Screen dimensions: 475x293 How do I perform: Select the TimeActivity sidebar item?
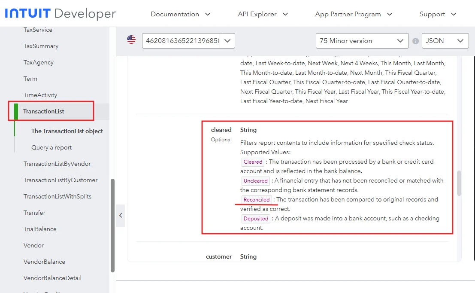coord(40,95)
